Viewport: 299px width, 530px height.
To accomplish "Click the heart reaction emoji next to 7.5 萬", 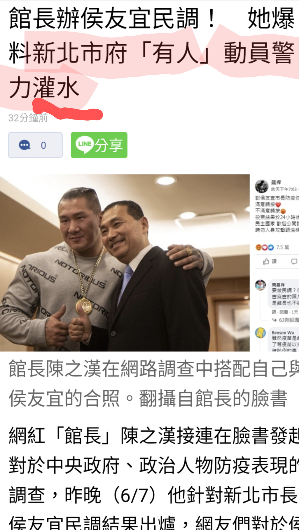I will (x=265, y=248).
